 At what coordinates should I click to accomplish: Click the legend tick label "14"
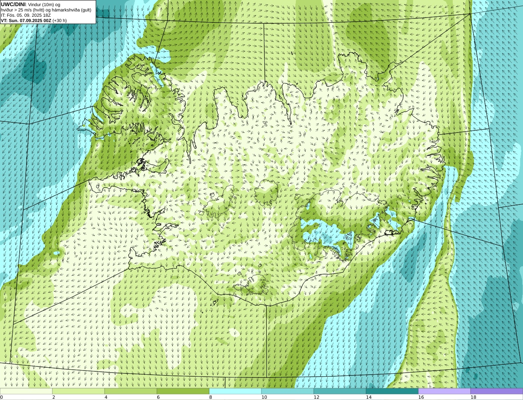pyautogui.click(x=369, y=397)
